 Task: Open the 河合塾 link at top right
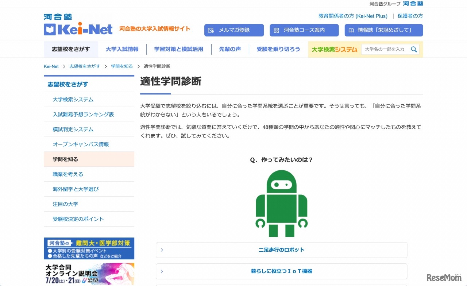413,4
